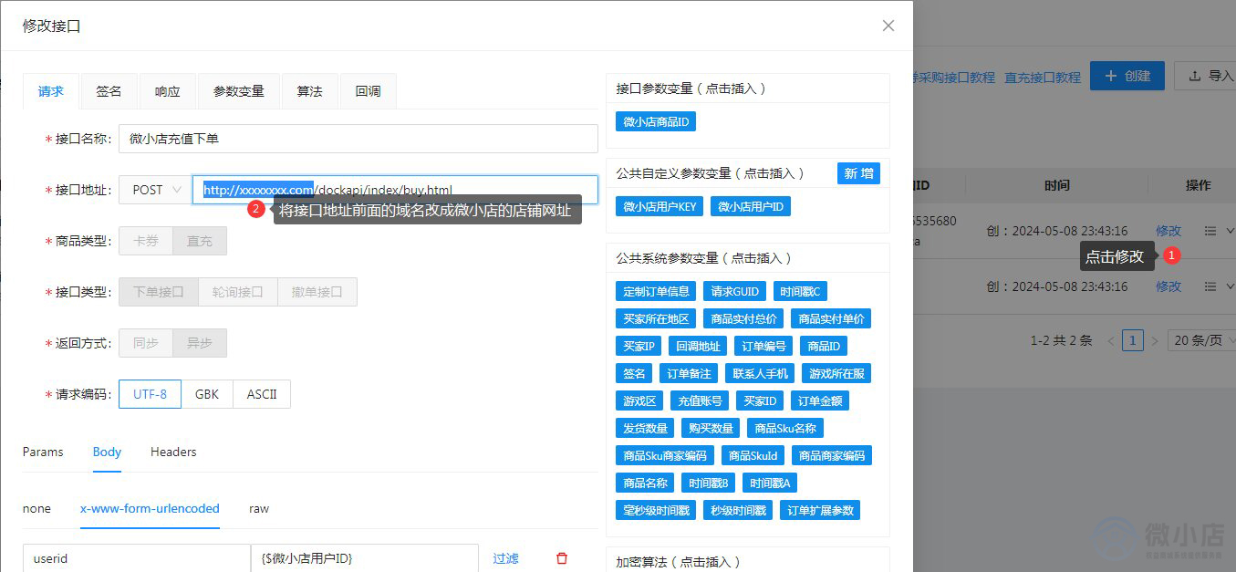
Task: Choose raw body format
Action: (259, 508)
